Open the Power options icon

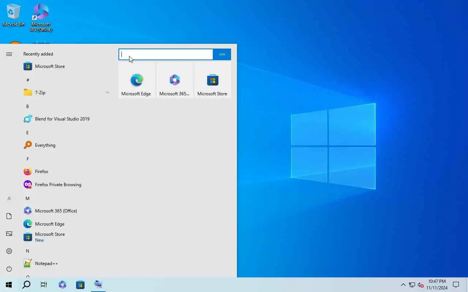(x=9, y=269)
